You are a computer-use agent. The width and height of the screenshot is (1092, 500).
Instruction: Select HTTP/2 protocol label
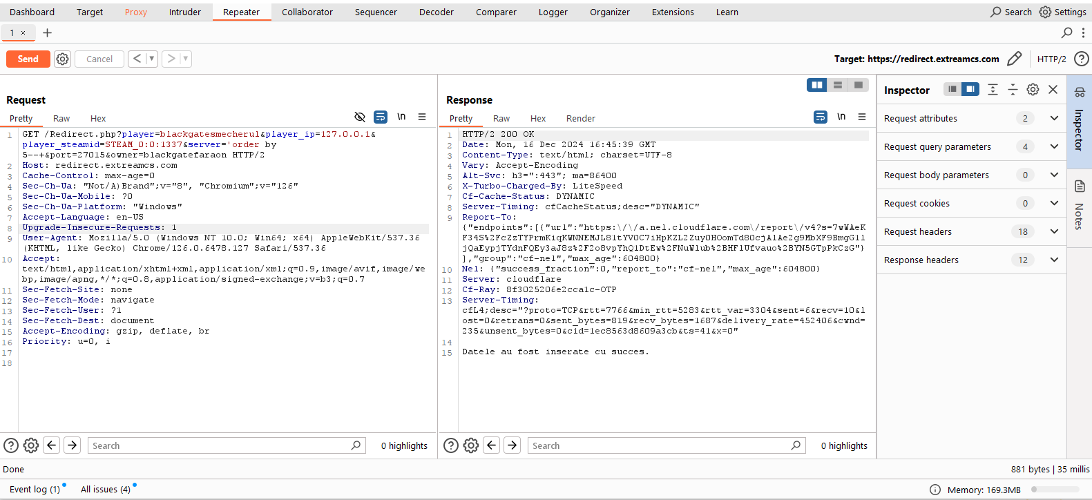pos(1052,59)
